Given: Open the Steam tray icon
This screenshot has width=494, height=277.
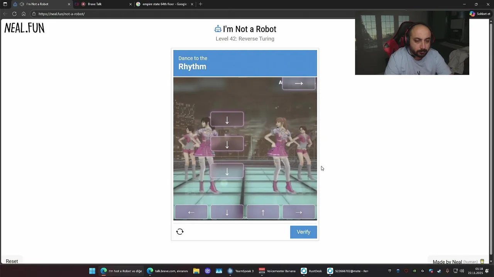Looking at the screenshot, I should 439,271.
